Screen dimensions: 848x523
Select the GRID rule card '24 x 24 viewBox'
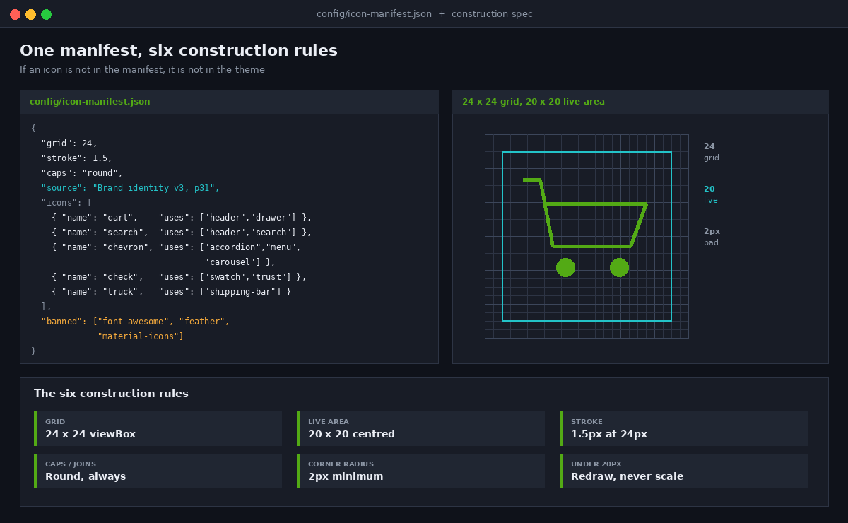158,428
